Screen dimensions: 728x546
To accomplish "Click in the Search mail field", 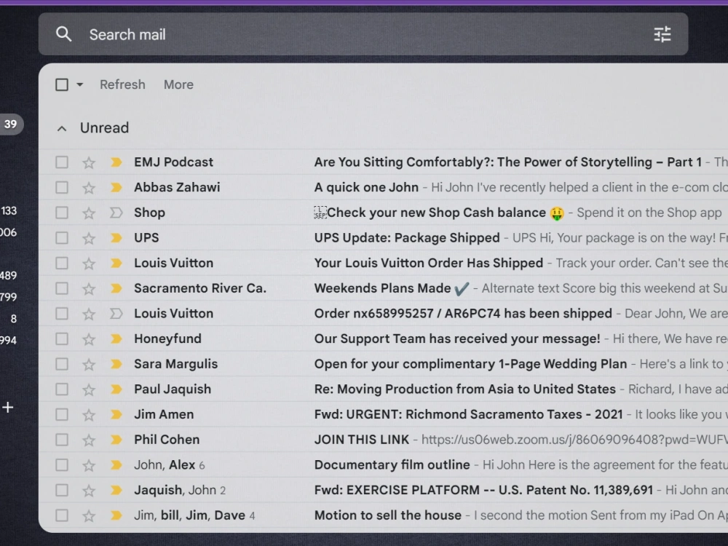I will pyautogui.click(x=362, y=34).
